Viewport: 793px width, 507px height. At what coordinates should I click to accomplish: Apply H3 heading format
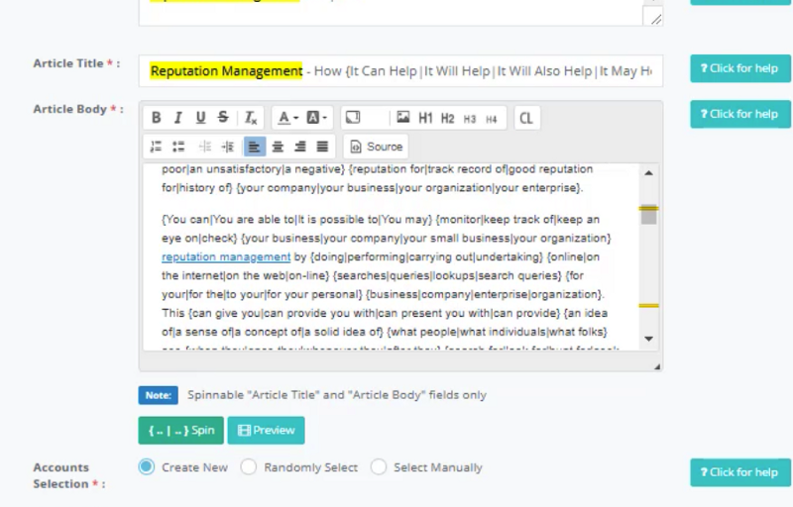470,119
